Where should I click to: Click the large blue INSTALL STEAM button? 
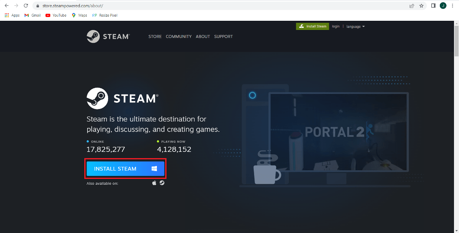tap(126, 169)
